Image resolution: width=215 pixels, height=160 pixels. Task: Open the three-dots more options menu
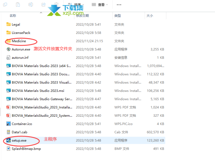pyautogui.click(x=119, y=5)
